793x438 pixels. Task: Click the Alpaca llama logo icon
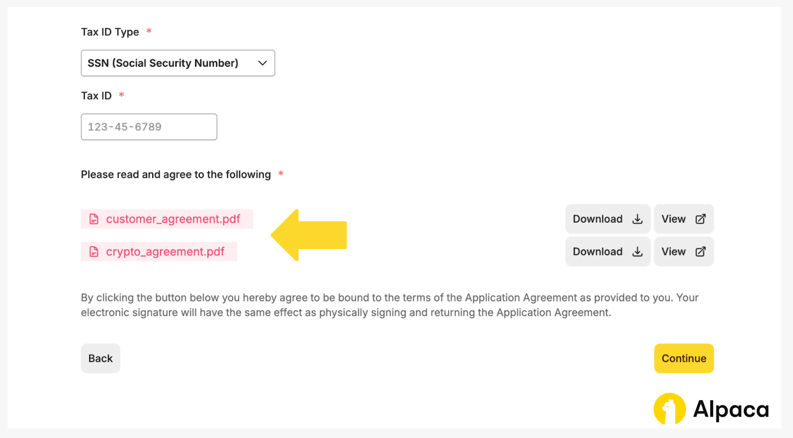pyautogui.click(x=670, y=409)
